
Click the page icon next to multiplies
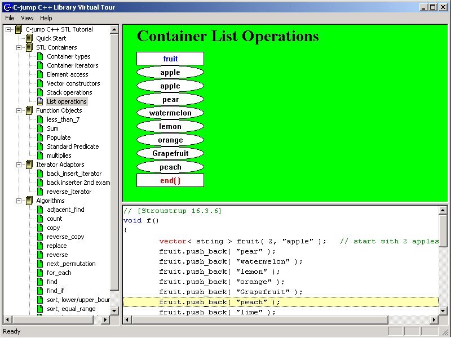coord(40,155)
